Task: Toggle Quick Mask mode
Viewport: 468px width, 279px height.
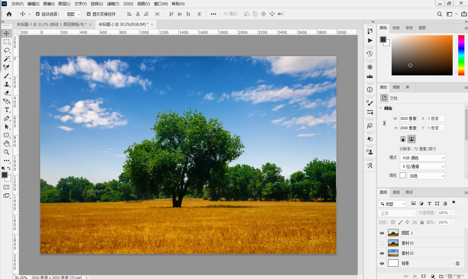Action: 7,187
